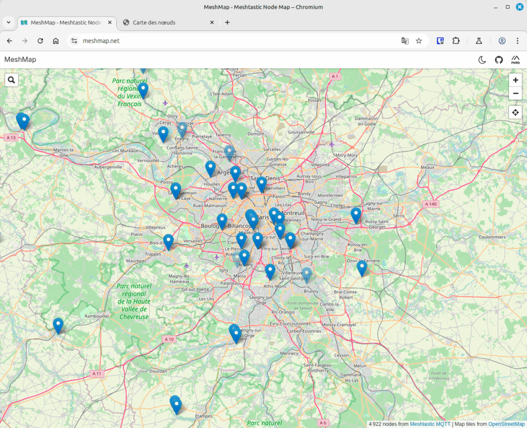Focus the meshmap.net address bar
The width and height of the screenshot is (527, 428).
235,41
